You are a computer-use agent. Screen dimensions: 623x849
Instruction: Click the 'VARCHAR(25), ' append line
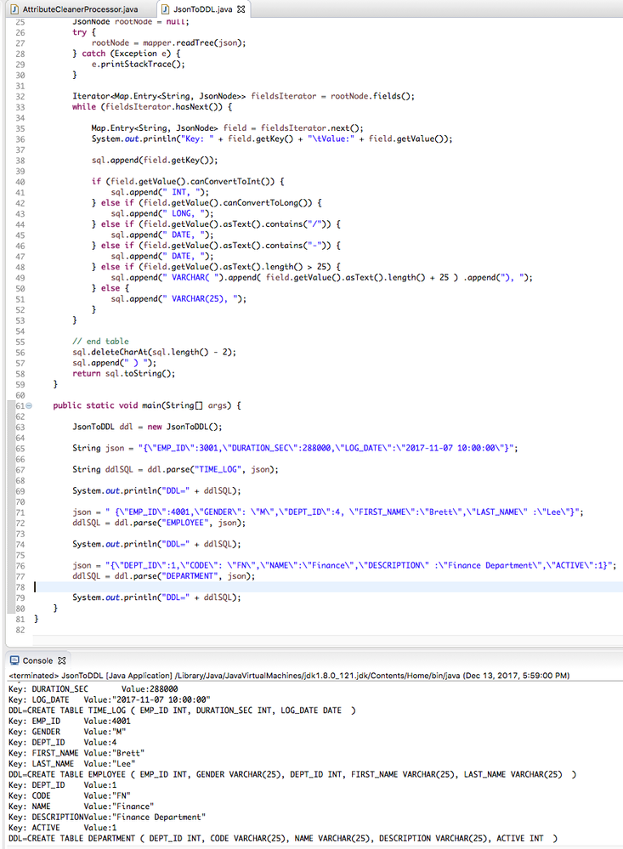coord(178,299)
